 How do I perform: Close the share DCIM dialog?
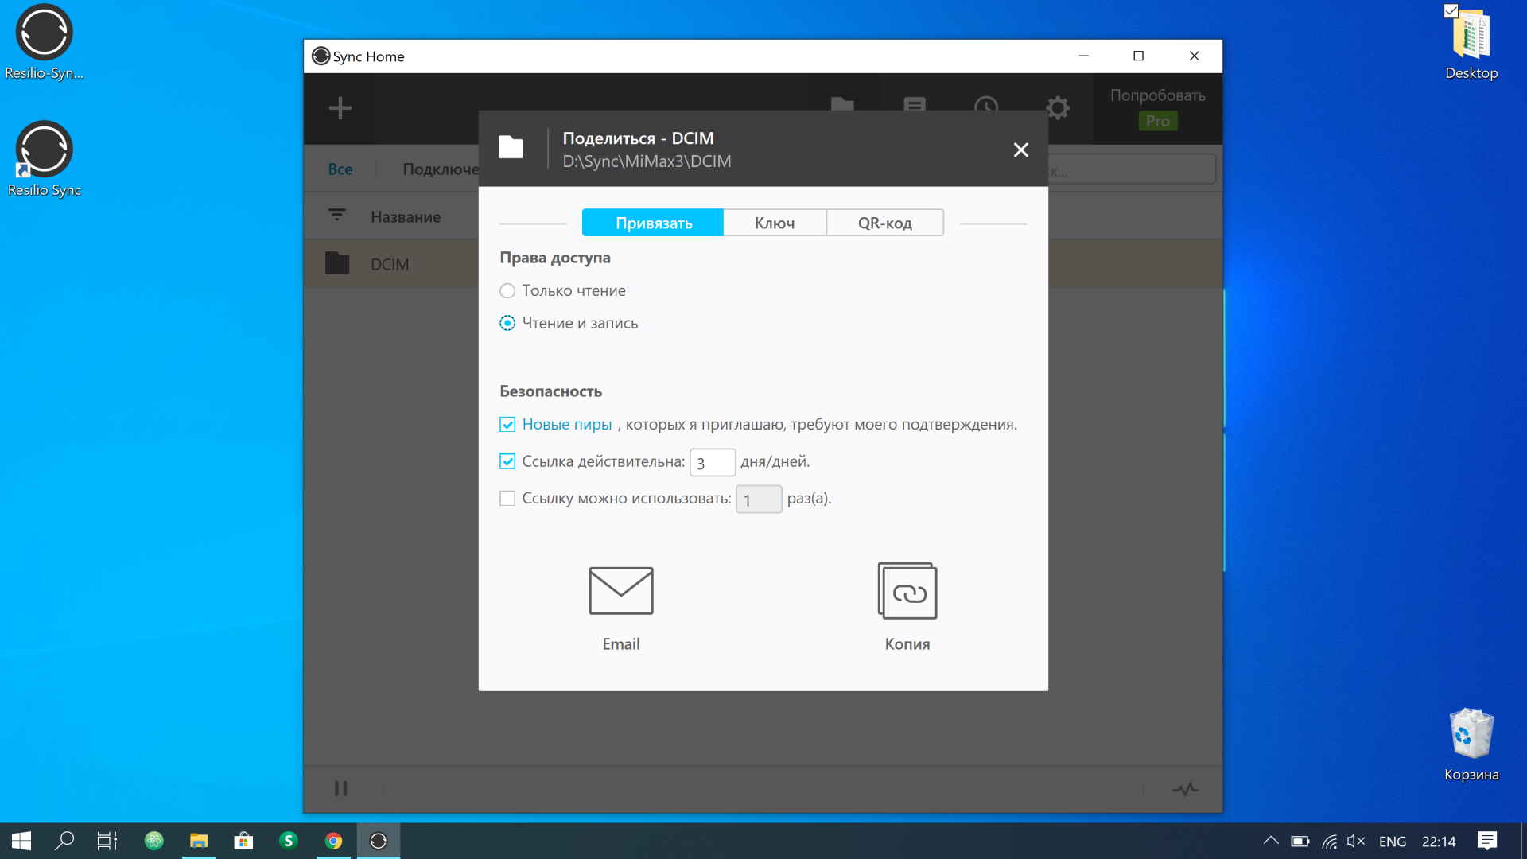[1021, 150]
